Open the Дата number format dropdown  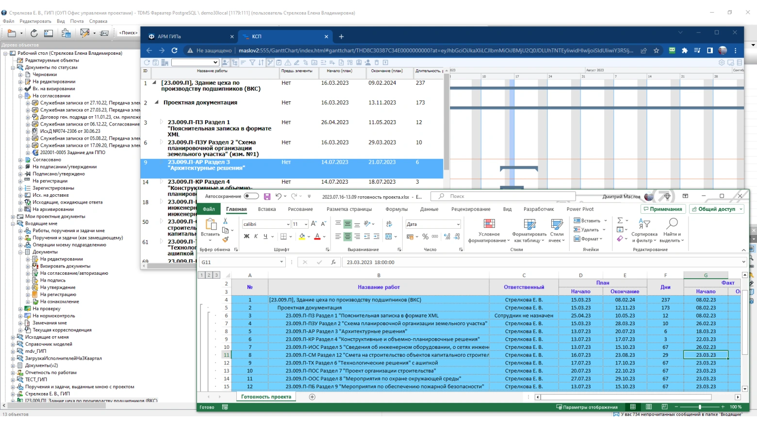click(x=458, y=224)
